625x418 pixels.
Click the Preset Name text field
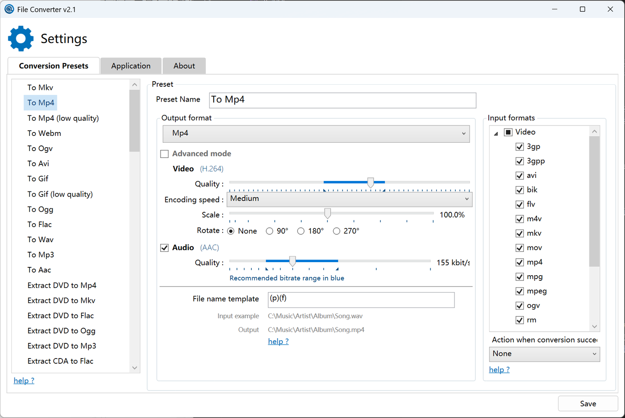[x=342, y=100]
